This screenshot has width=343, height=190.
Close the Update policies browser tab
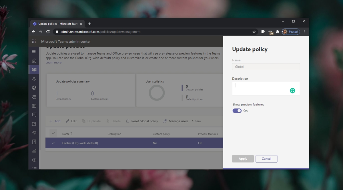coord(81,24)
